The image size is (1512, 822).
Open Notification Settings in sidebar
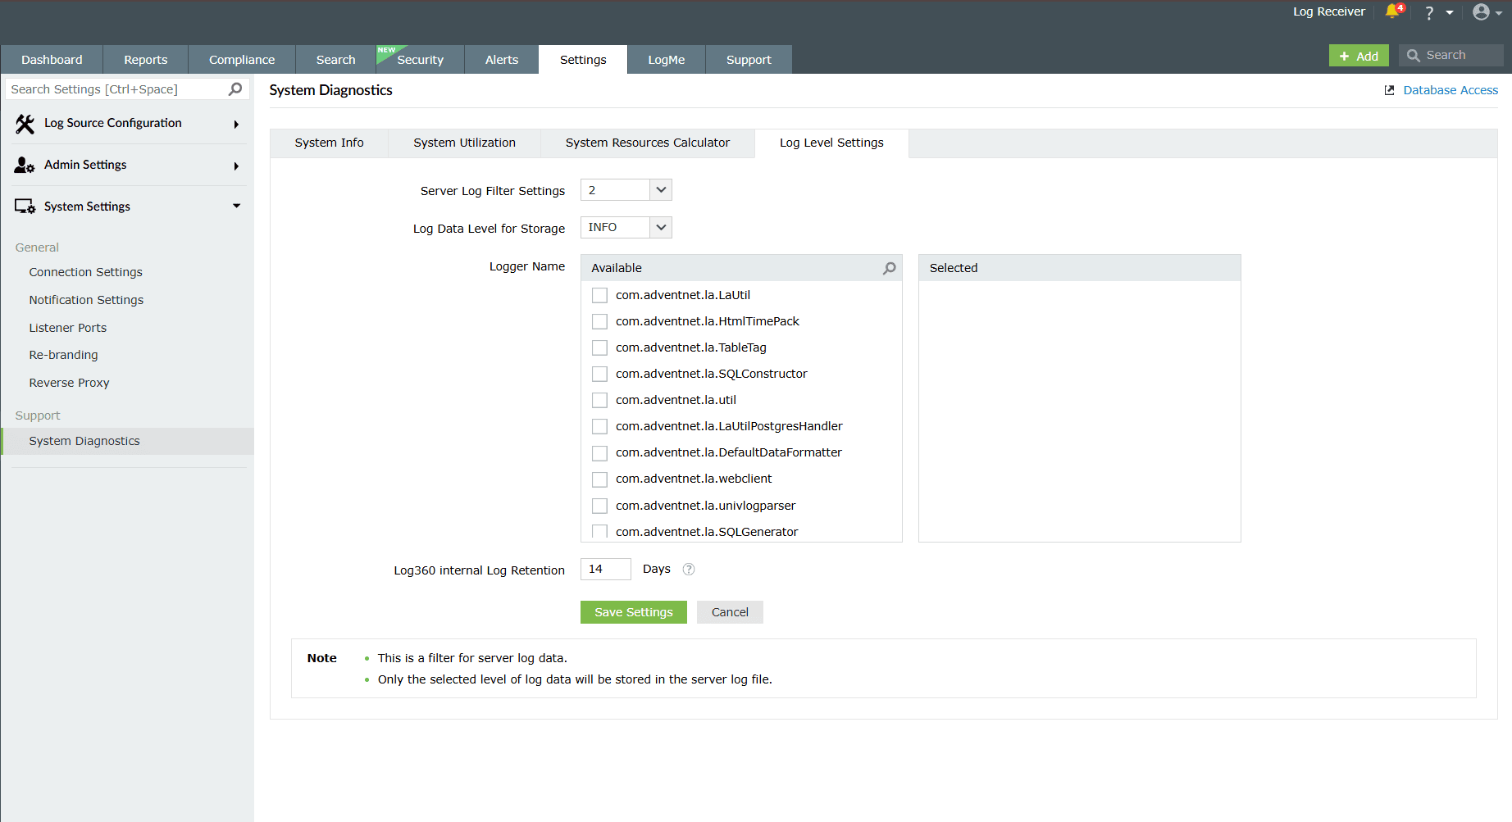coord(86,300)
